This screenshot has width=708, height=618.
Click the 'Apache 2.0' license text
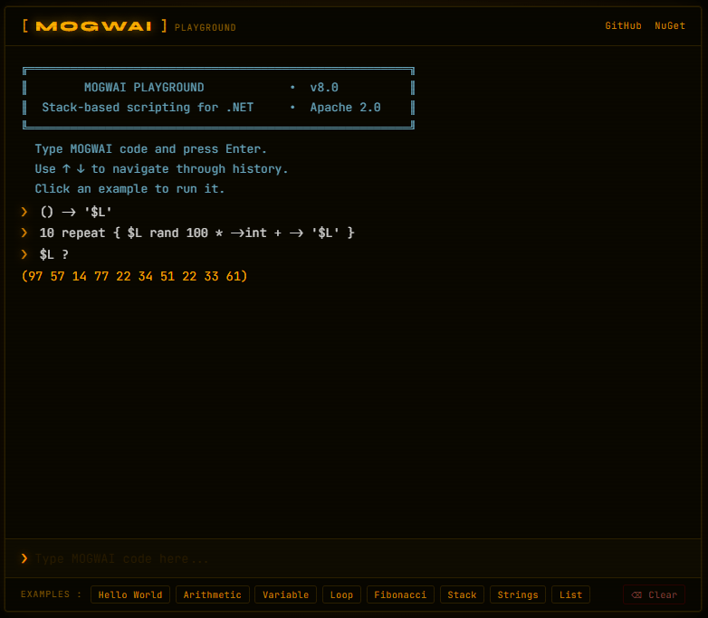point(345,108)
